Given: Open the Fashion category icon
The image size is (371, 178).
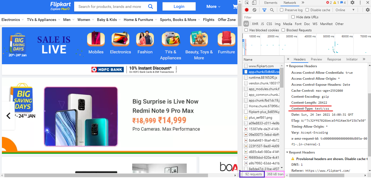Looking at the screenshot, I should tap(145, 39).
